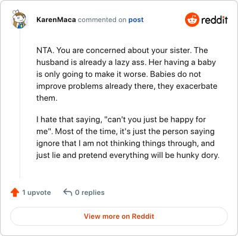
Task: Select the "1 upvote" count label
Action: pos(36,192)
